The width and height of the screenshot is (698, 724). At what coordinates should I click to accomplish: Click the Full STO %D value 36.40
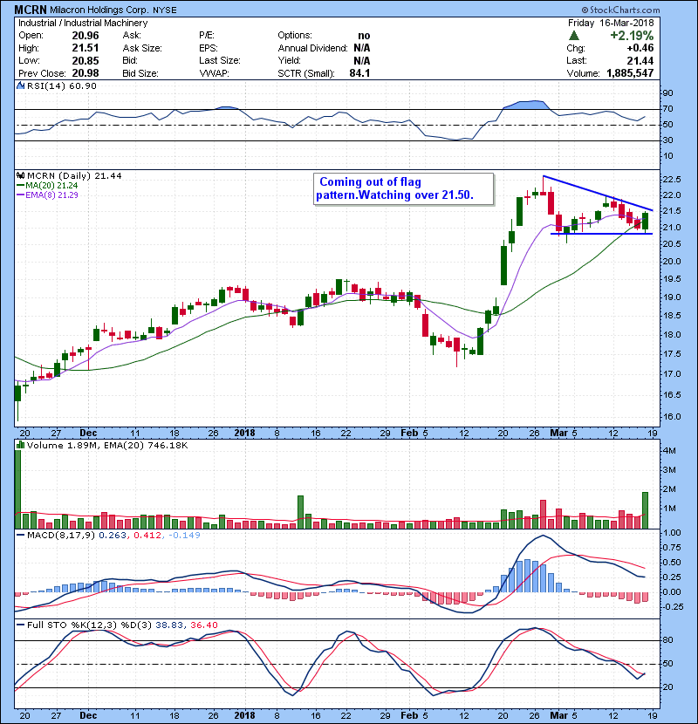(204, 625)
